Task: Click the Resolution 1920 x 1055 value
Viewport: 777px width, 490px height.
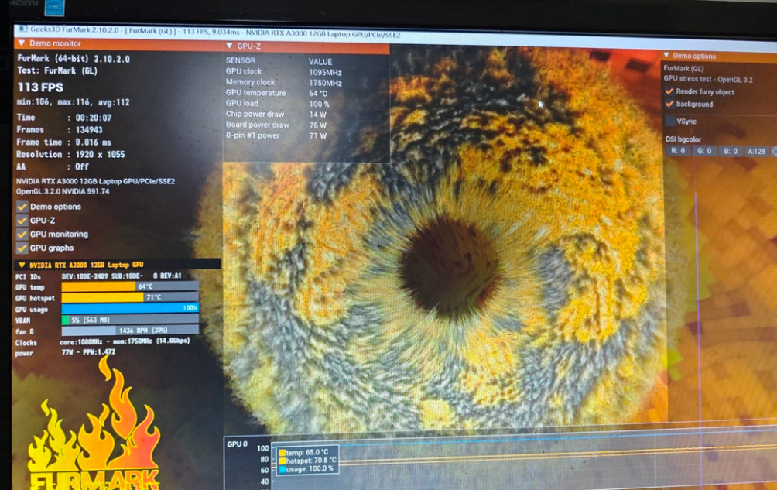Action: pyautogui.click(x=100, y=155)
